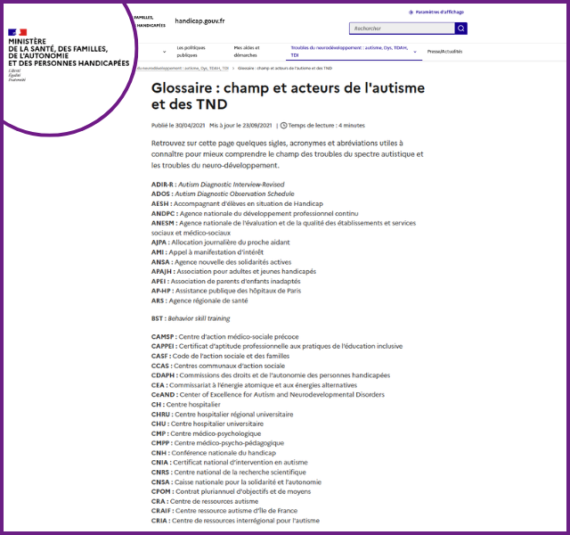Click the Ministère de la Santé logo

pos(69,54)
